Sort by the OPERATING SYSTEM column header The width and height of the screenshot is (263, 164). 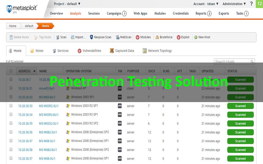pos(79,71)
